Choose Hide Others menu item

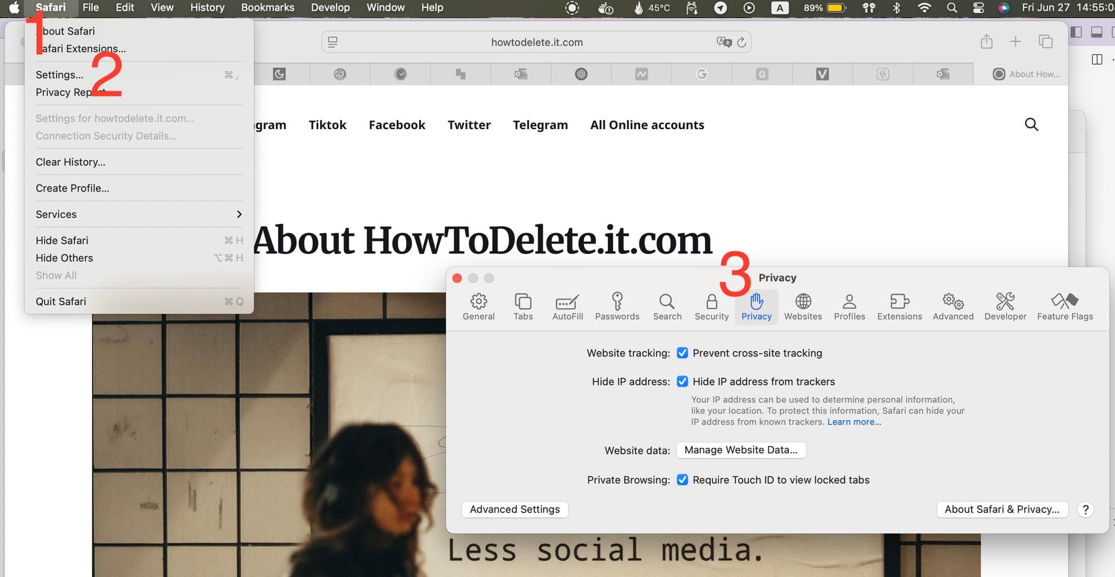139,258
